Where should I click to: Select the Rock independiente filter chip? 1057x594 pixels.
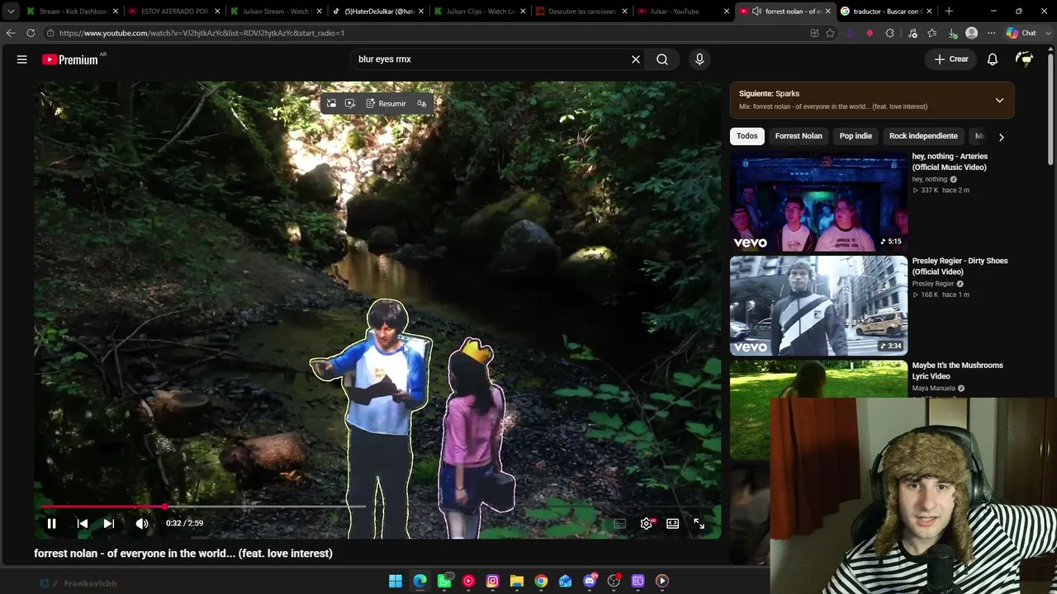923,136
